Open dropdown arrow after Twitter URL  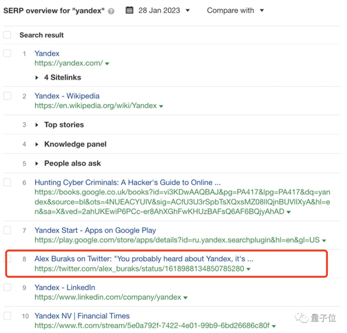pyautogui.click(x=249, y=269)
